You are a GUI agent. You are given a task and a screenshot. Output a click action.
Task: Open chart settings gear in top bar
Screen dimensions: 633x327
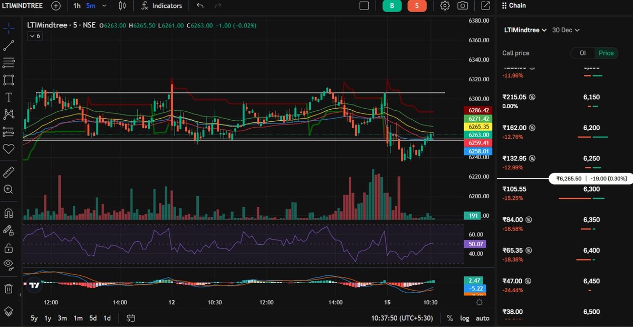445,6
